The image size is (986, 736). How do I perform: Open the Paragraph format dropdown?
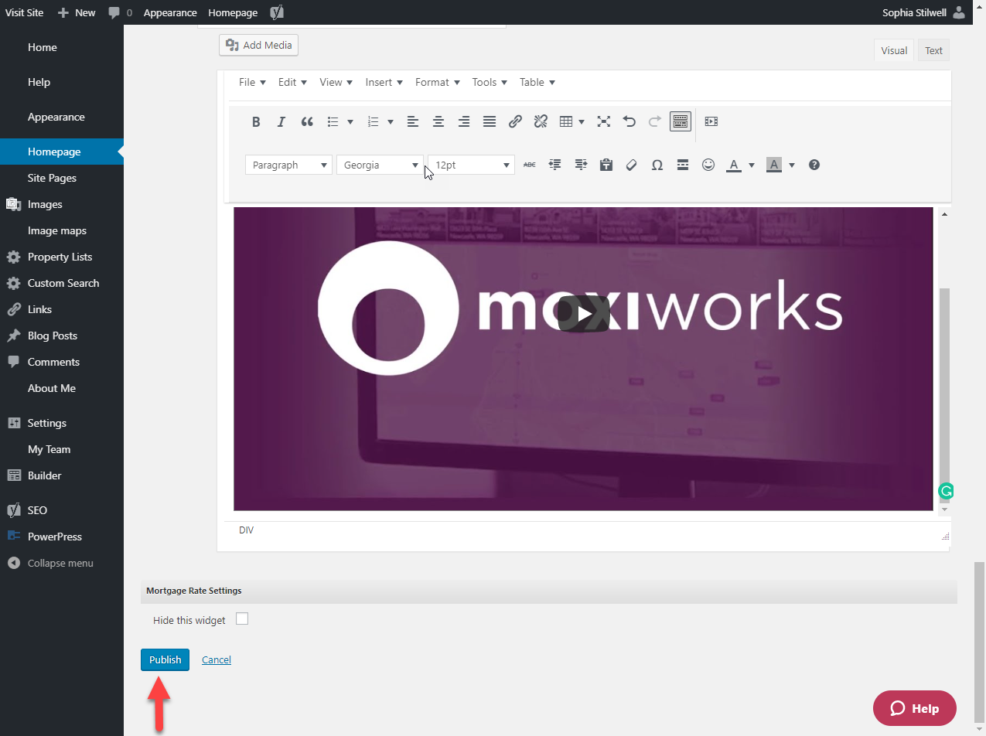(x=288, y=165)
